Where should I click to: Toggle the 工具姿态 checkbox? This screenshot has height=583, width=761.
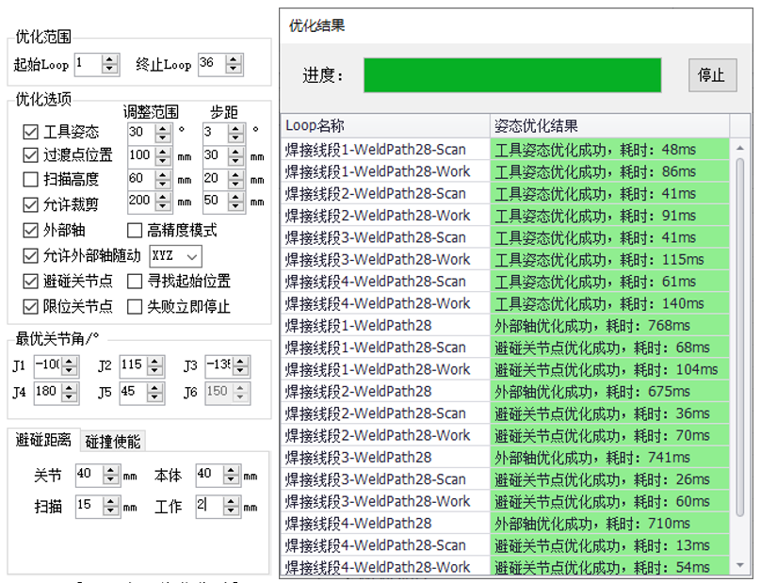tap(31, 132)
